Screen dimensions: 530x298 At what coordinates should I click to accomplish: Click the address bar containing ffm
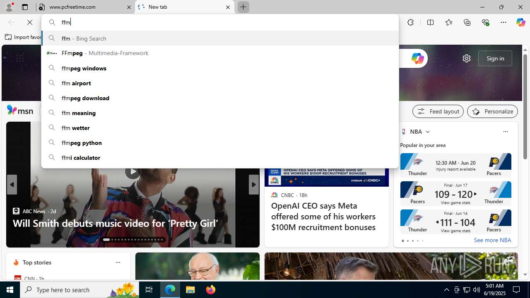[220, 22]
